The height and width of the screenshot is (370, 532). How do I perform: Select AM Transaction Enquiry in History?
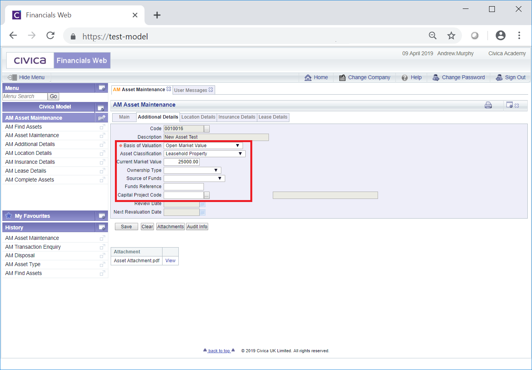33,247
